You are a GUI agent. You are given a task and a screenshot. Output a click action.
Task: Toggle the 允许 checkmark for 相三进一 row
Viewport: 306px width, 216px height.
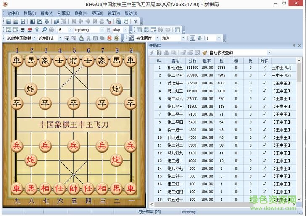(264, 184)
